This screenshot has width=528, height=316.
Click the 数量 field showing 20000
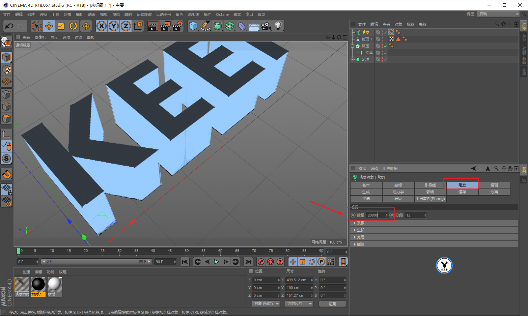378,215
